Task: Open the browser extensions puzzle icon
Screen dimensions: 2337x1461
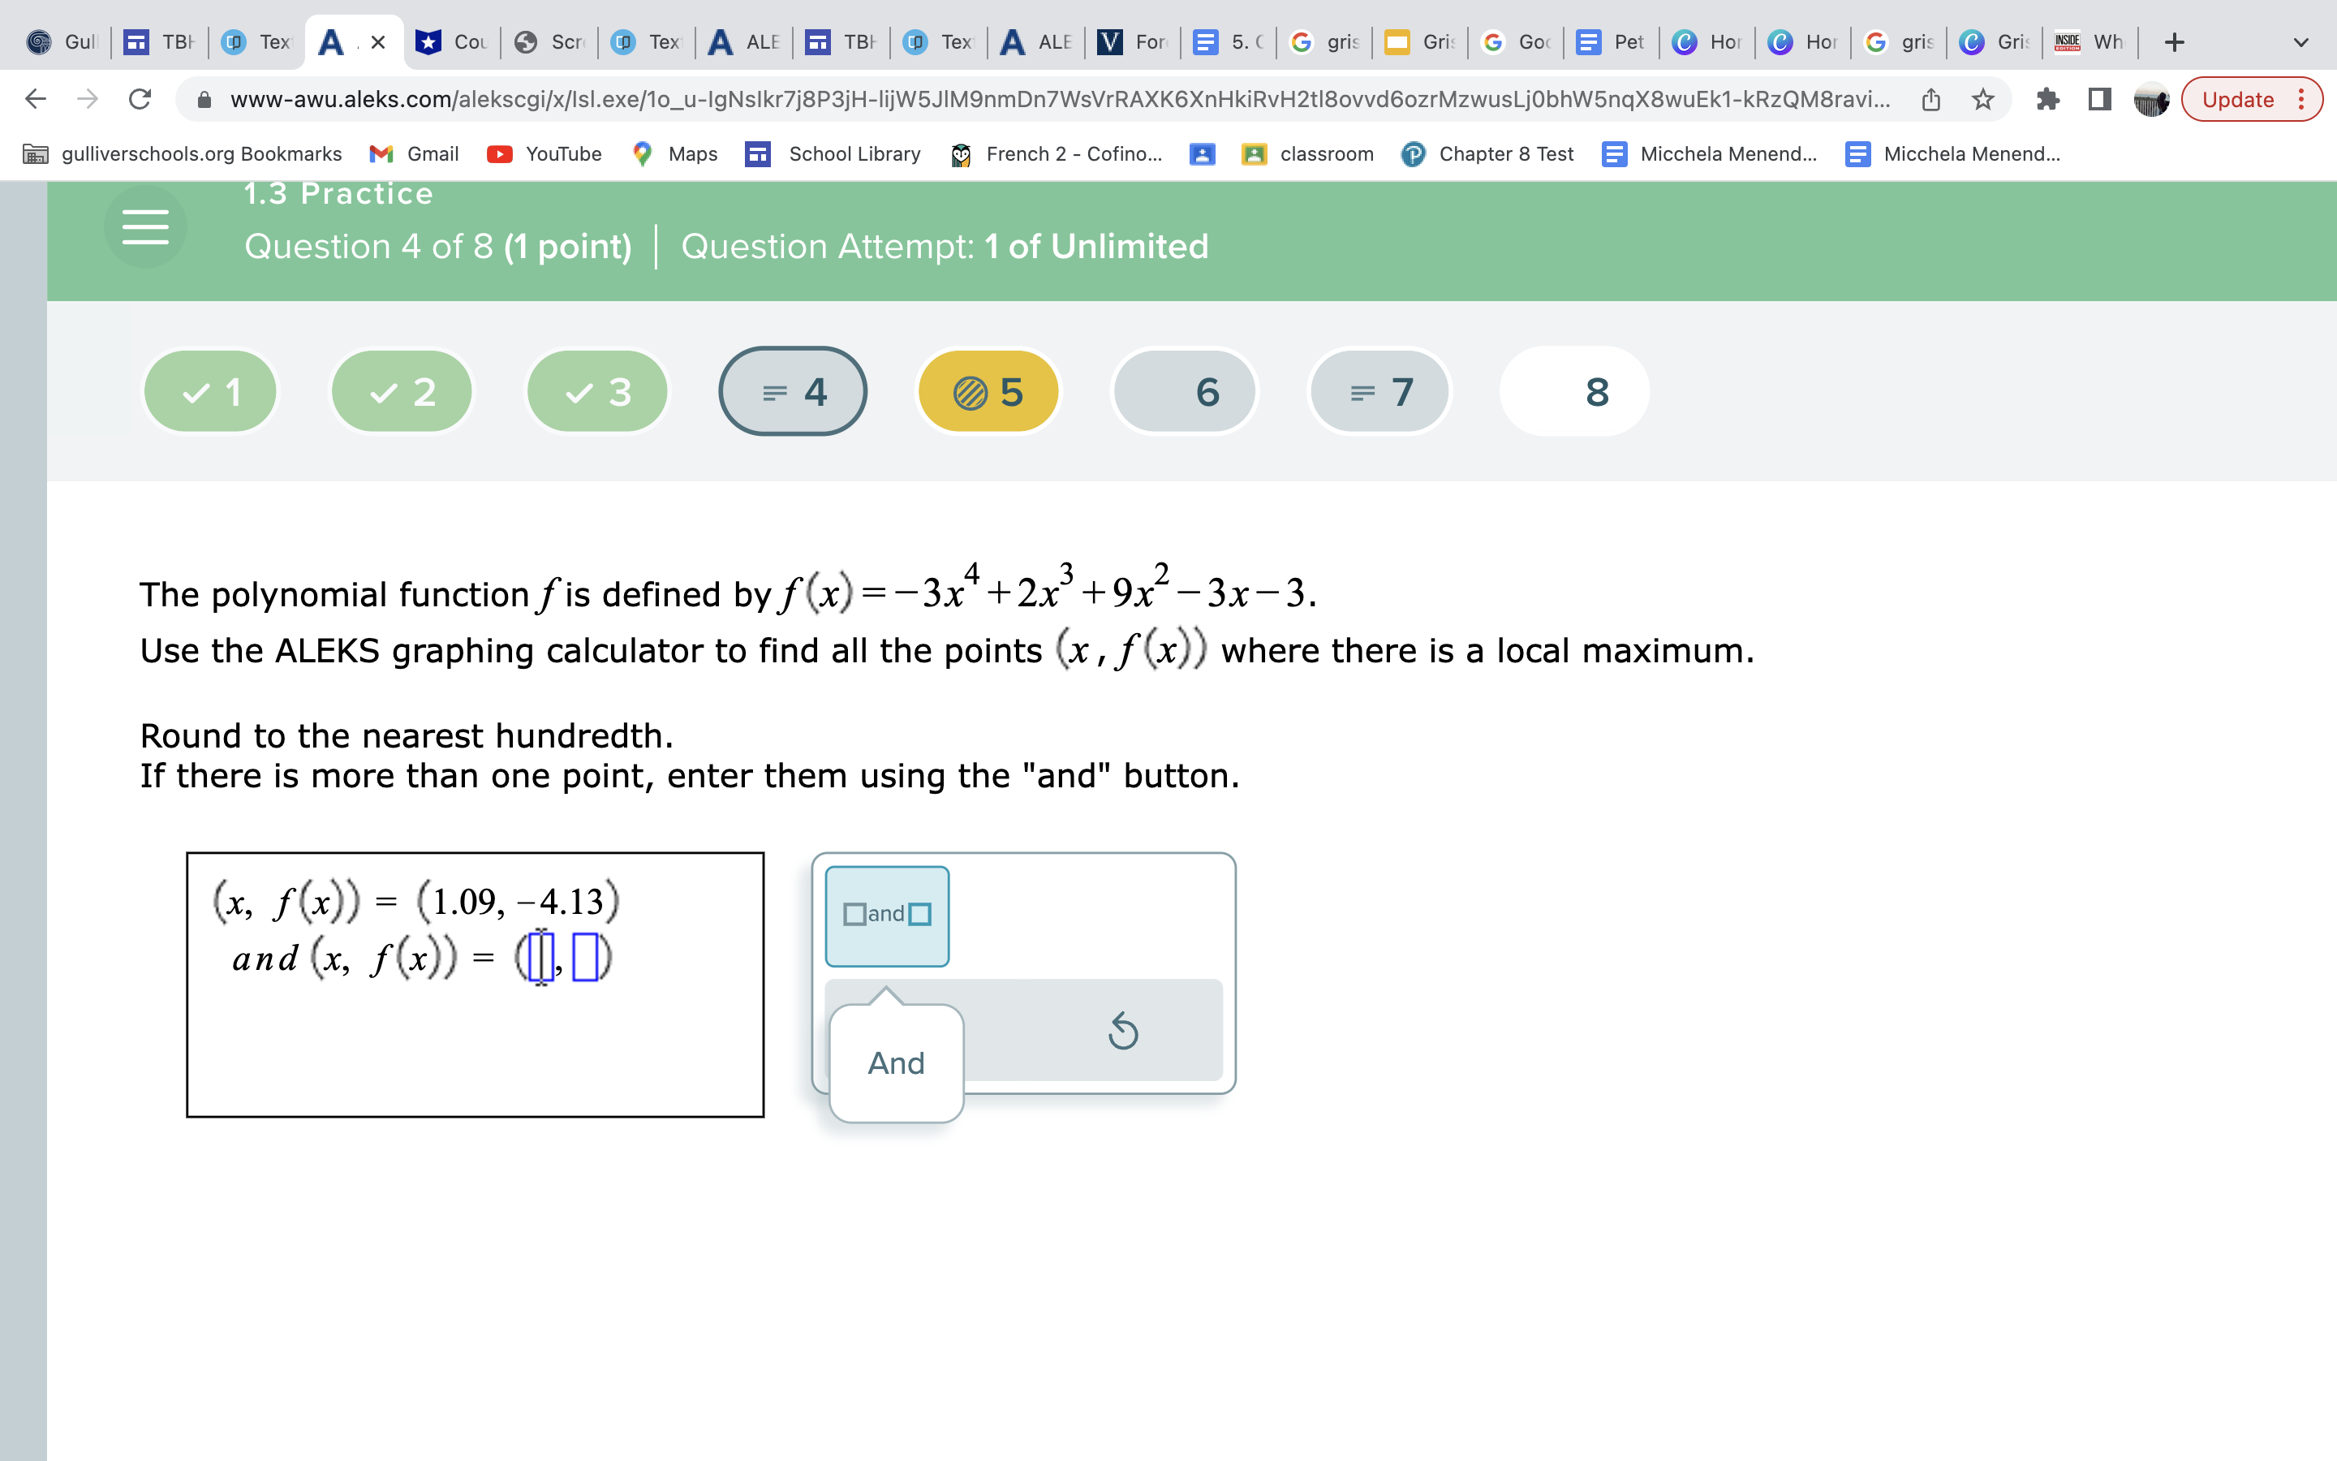Action: [x=2047, y=100]
